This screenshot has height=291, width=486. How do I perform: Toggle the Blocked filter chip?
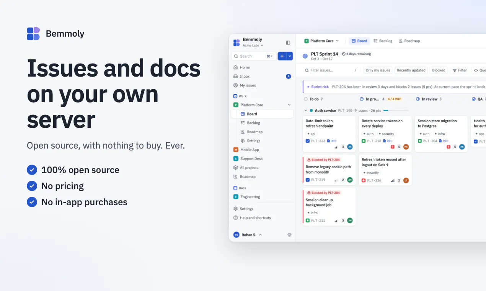pos(439,70)
